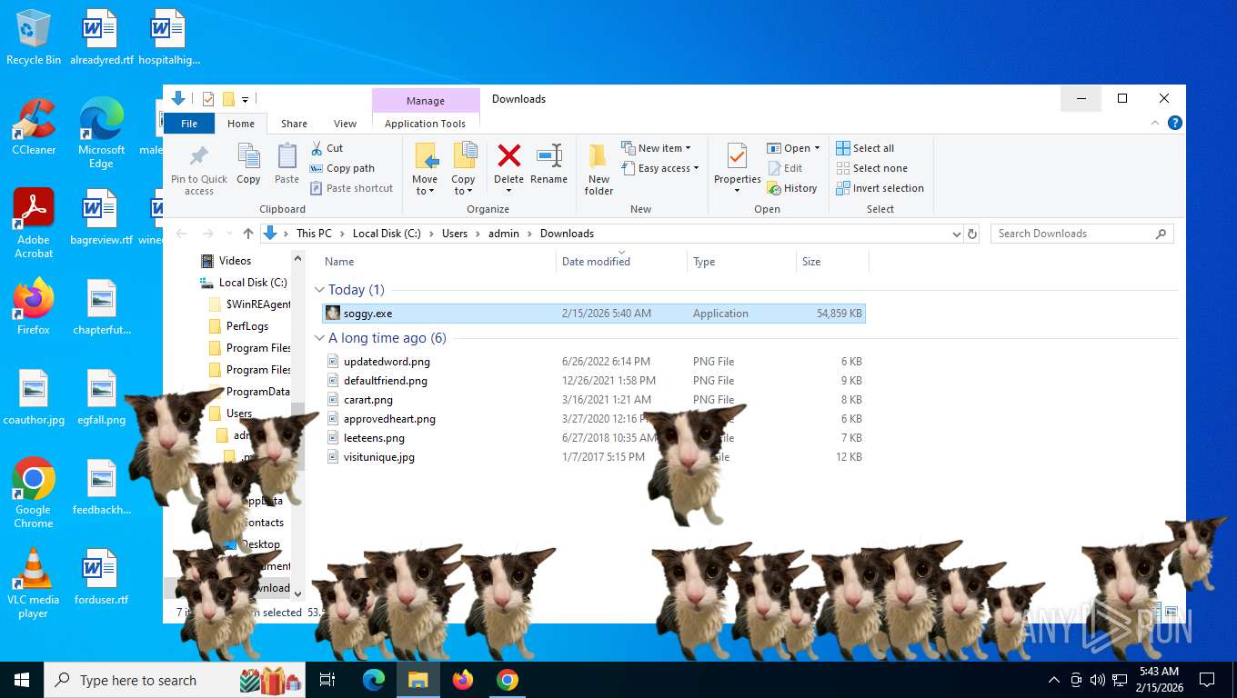Image resolution: width=1237 pixels, height=698 pixels.
Task: Create a New folder
Action: click(x=598, y=169)
